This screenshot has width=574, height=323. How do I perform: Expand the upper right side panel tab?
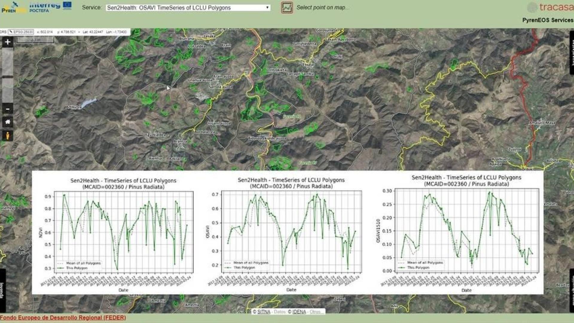coord(572,52)
